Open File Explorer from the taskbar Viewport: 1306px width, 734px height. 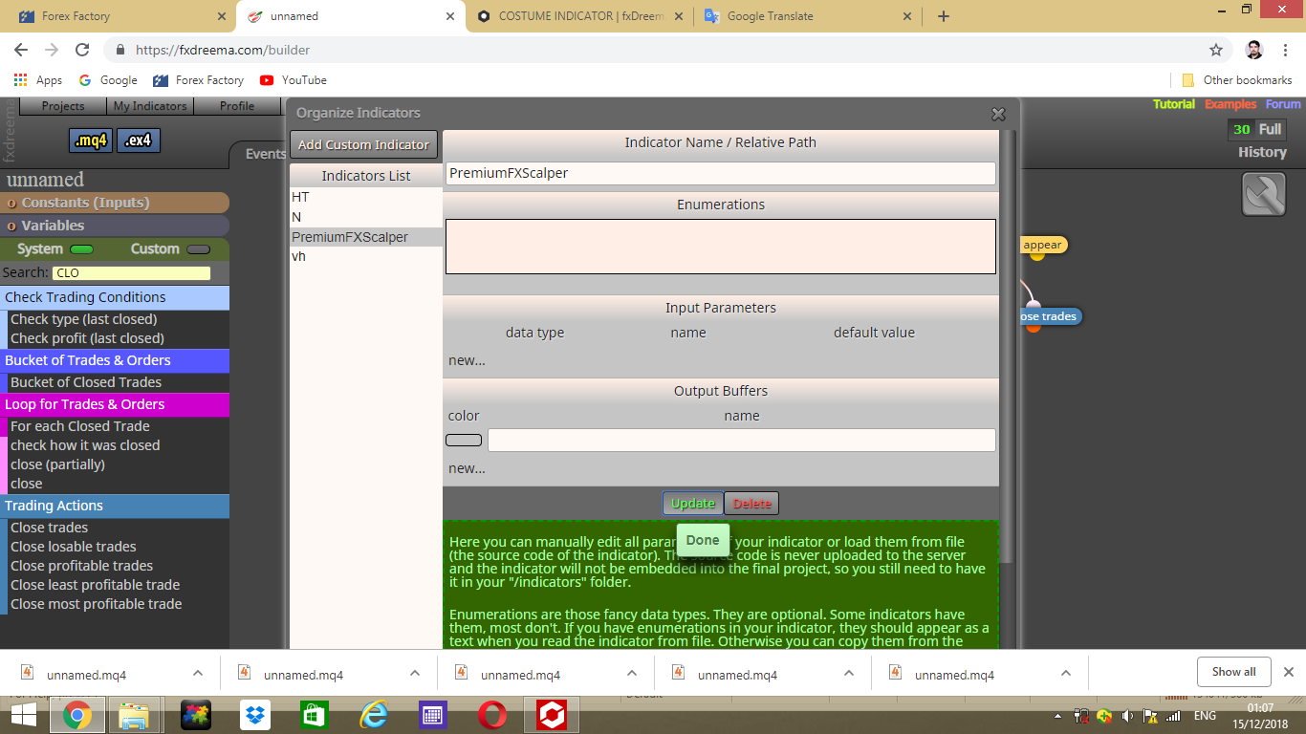click(x=135, y=715)
